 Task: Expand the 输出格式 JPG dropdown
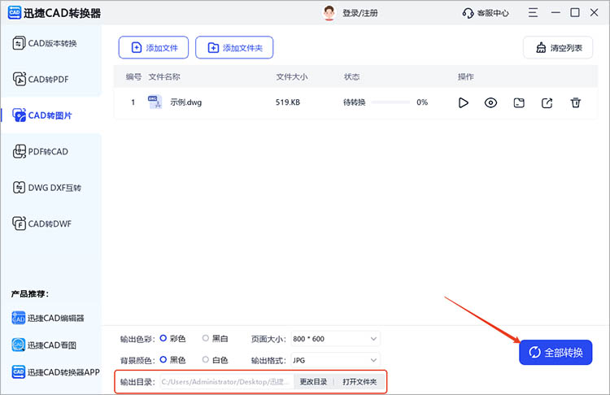[335, 360]
